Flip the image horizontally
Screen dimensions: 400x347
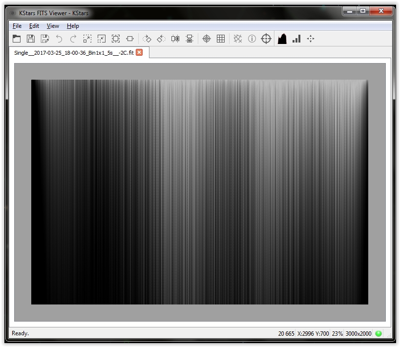[175, 39]
